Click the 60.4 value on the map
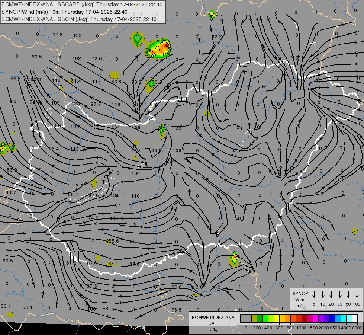 pos(28,307)
